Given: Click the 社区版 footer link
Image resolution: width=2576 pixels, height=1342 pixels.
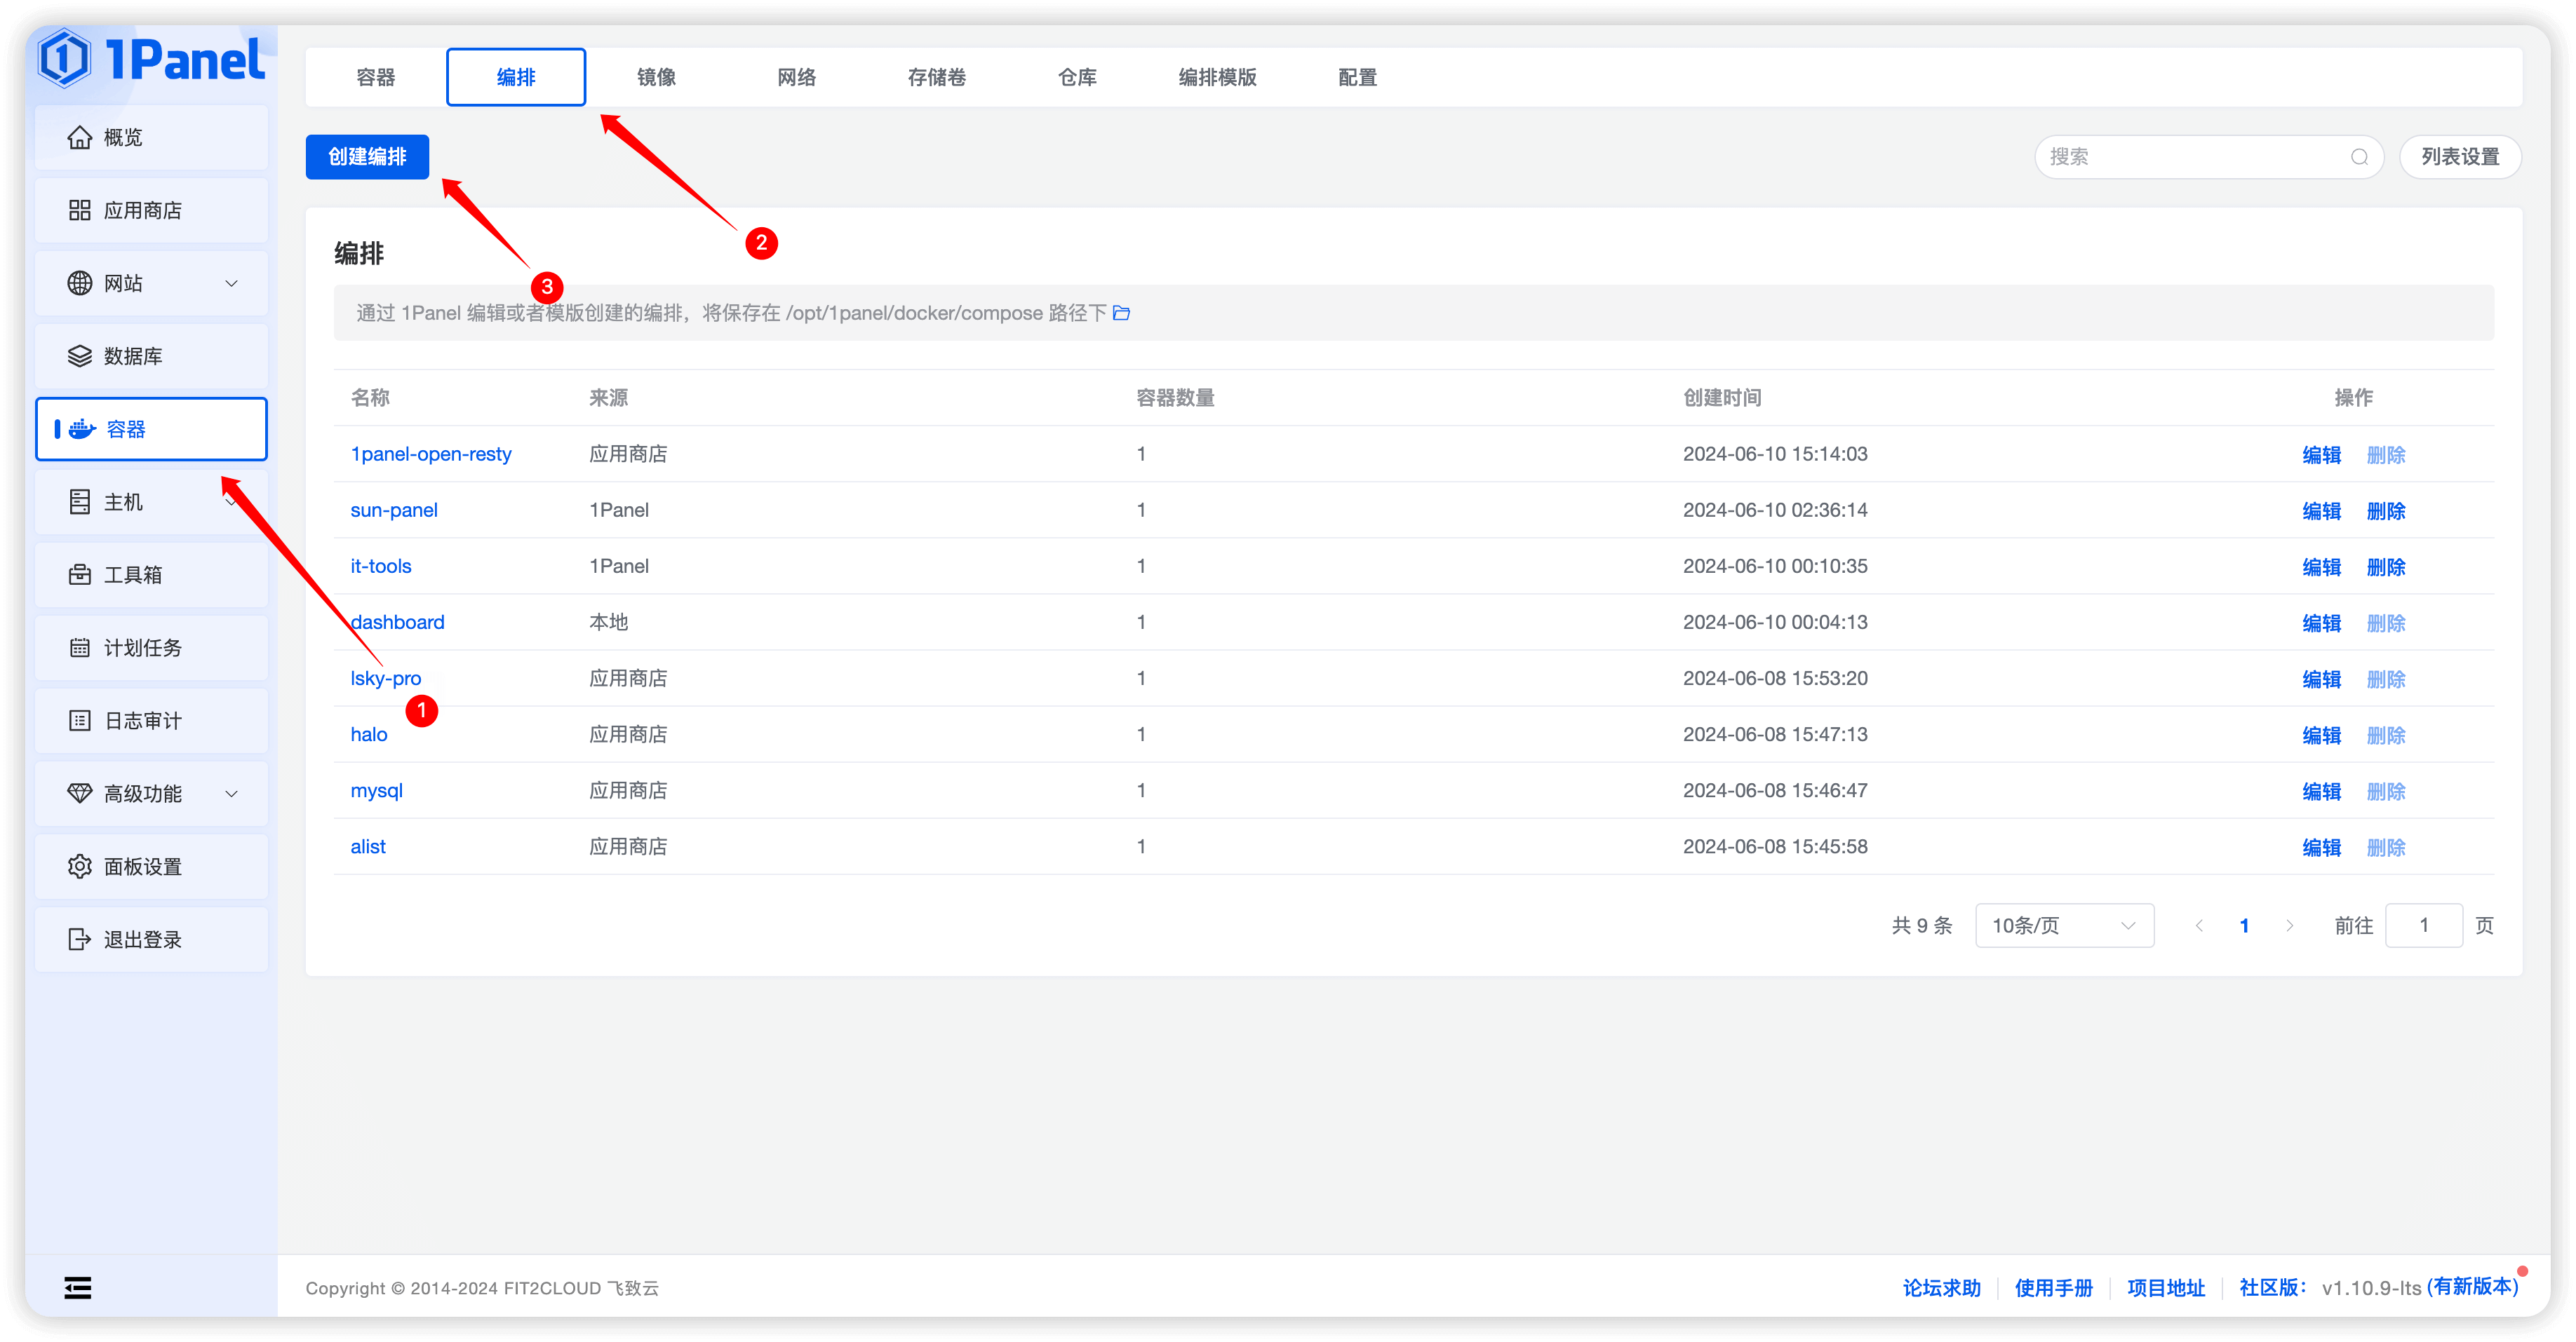Looking at the screenshot, I should [x=2273, y=1288].
